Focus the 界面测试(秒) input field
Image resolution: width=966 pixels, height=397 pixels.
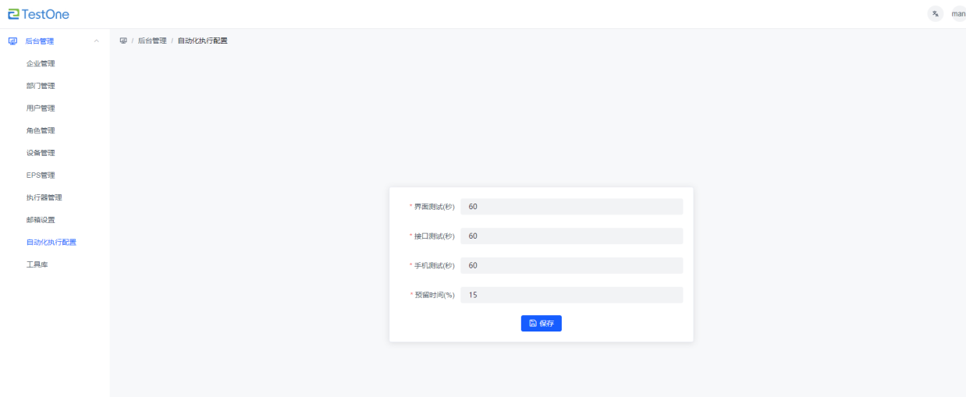571,207
